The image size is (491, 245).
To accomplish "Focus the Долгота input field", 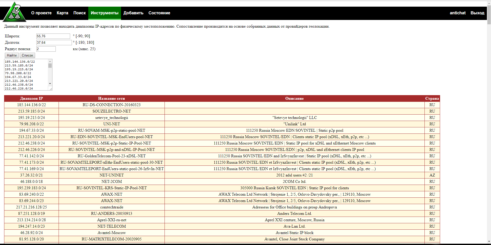I will click(54, 43).
